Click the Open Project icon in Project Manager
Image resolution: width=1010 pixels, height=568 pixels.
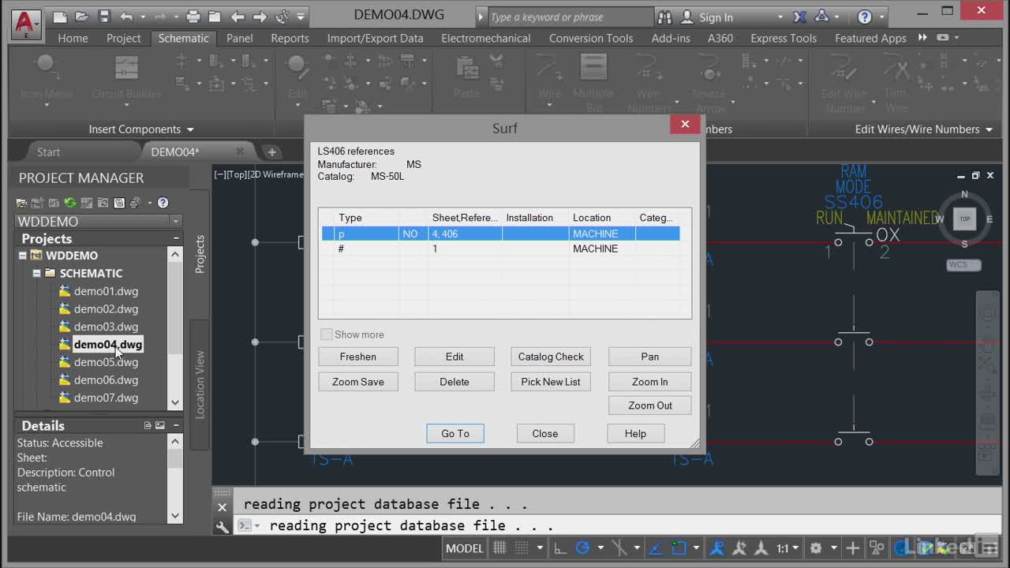pyautogui.click(x=22, y=203)
